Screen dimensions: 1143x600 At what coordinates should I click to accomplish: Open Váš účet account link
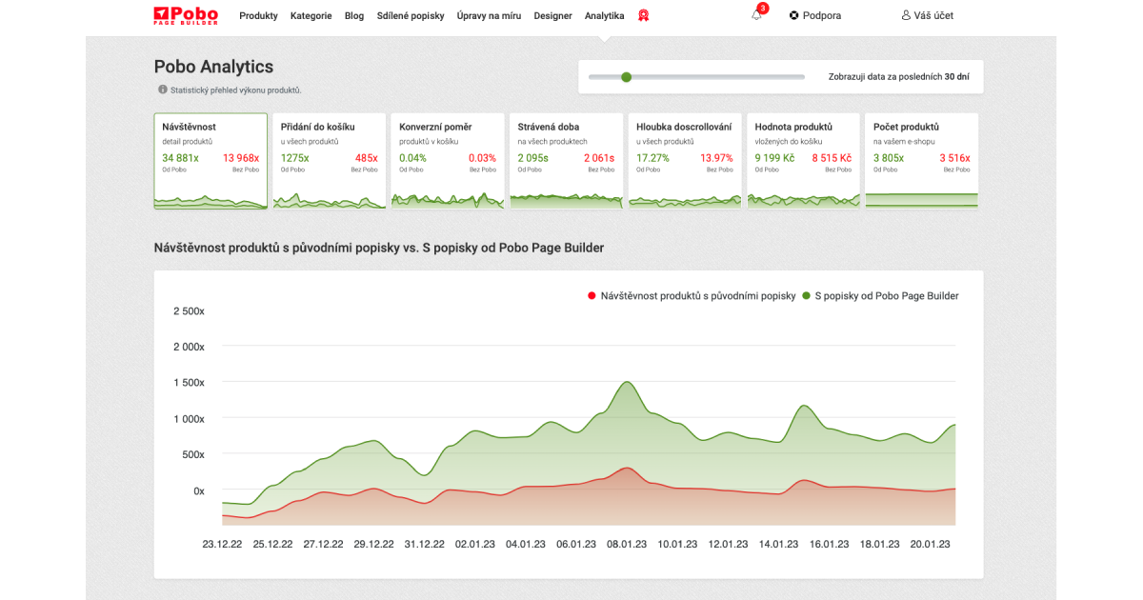click(928, 15)
